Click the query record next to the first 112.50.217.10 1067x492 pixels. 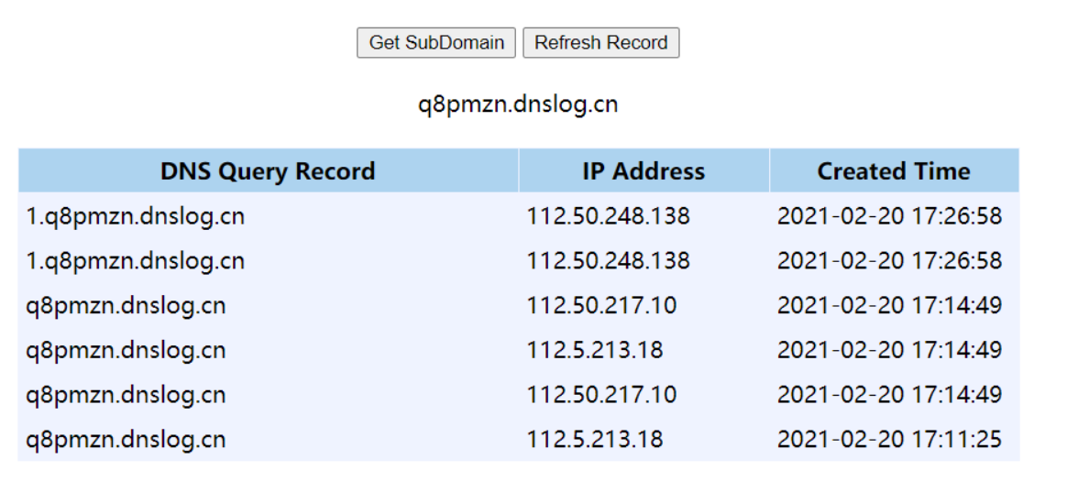(126, 305)
